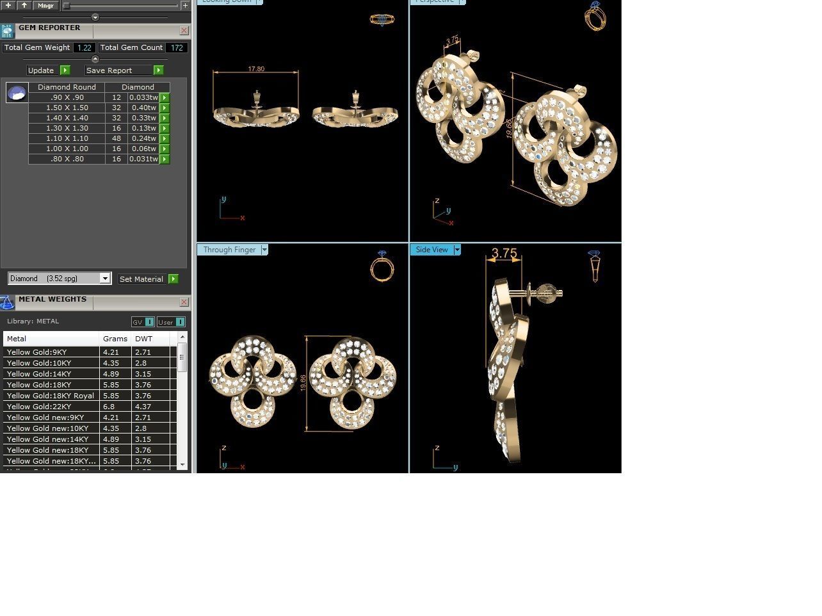Click the Diamond Round column header
The image size is (822, 616).
click(x=67, y=87)
